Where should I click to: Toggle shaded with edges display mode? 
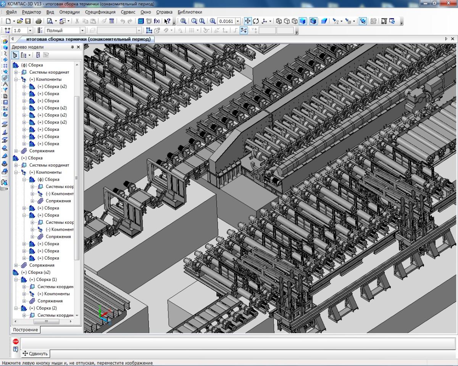(x=313, y=21)
